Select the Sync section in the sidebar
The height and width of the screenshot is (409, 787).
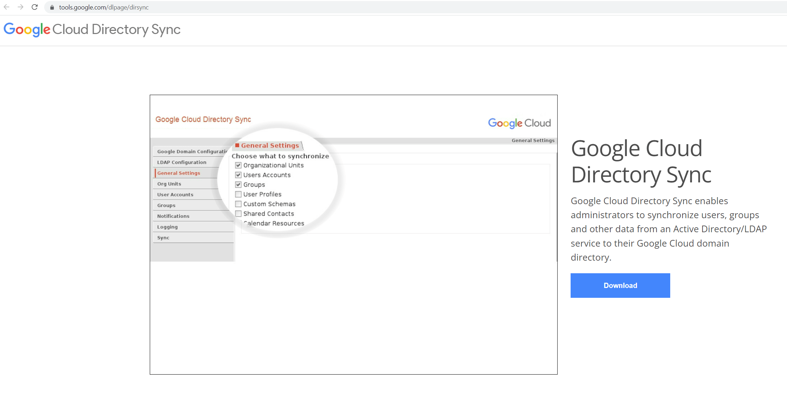163,237
